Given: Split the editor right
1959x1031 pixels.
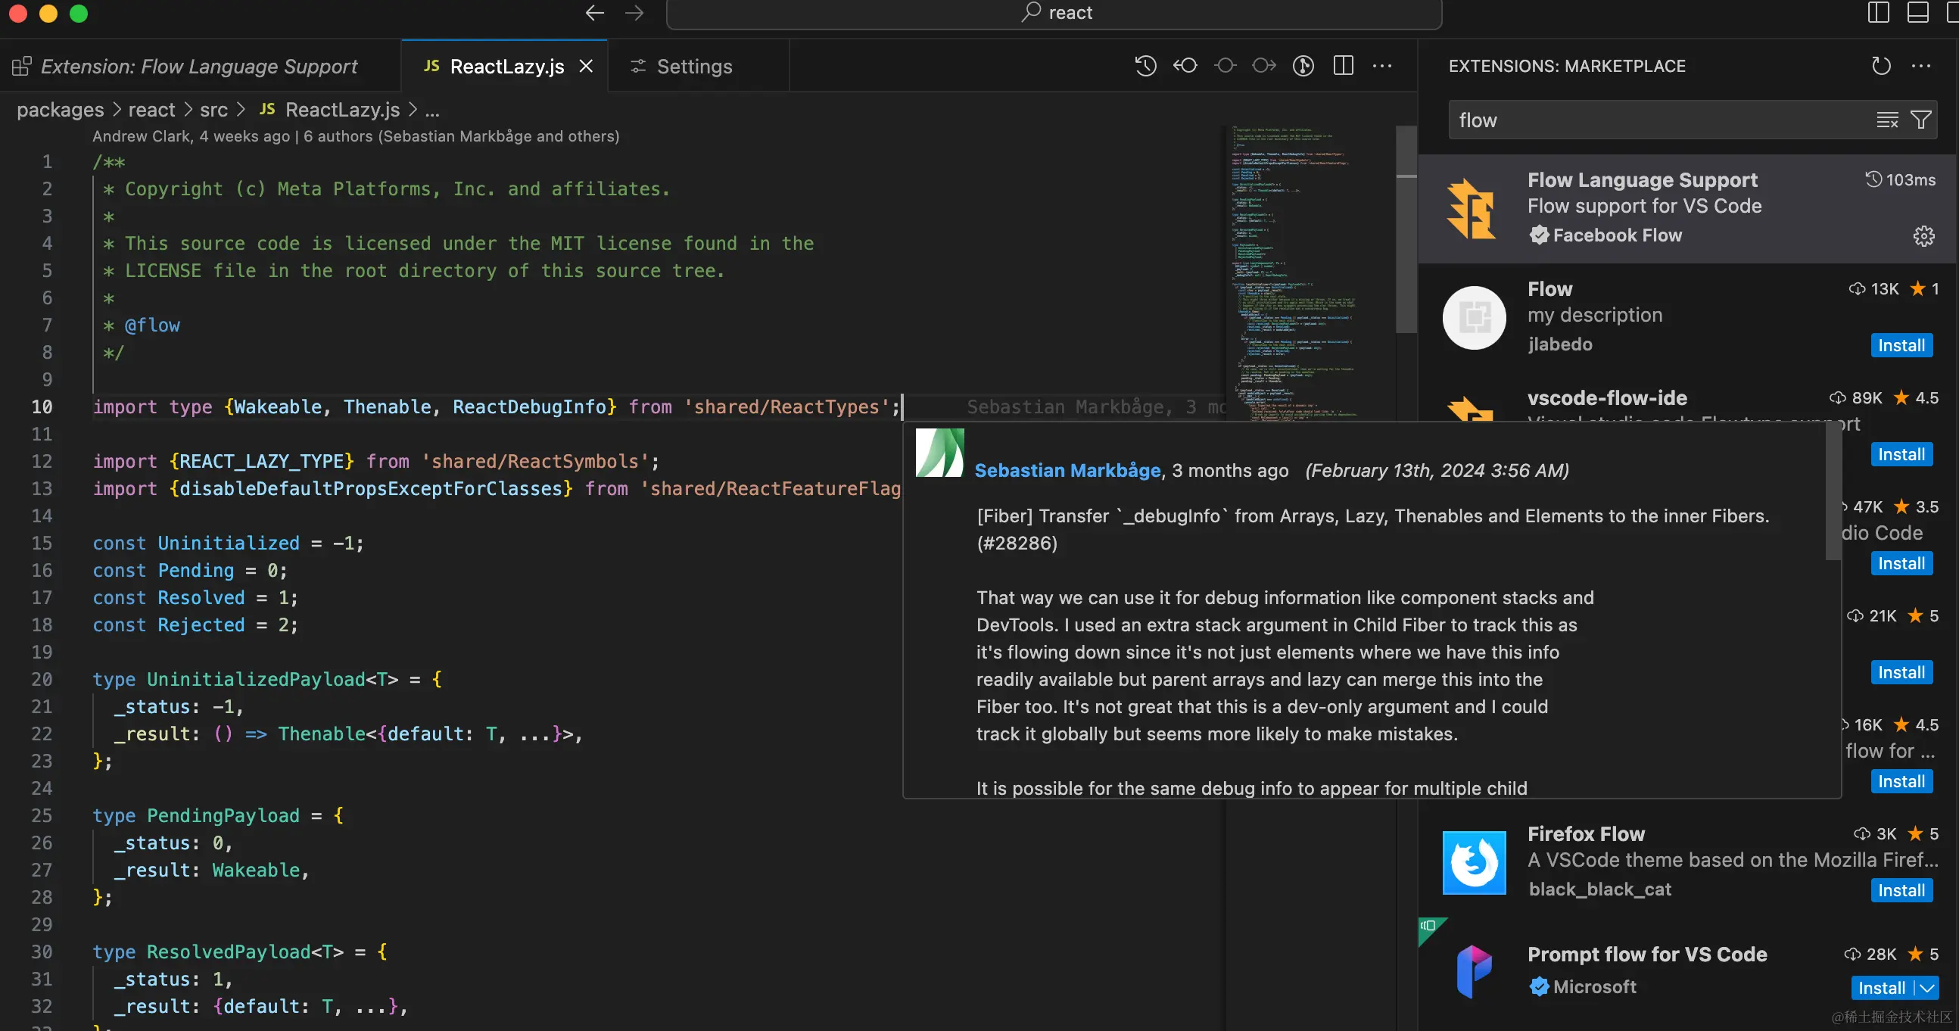Looking at the screenshot, I should pyautogui.click(x=1343, y=66).
